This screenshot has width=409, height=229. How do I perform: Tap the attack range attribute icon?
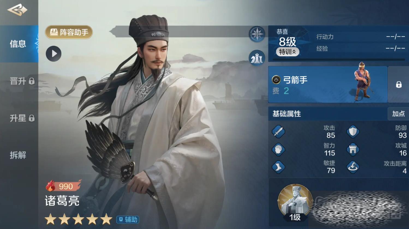(353, 167)
